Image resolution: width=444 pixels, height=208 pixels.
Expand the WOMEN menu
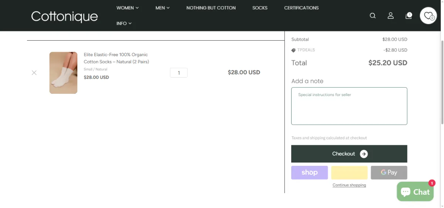coord(128,8)
